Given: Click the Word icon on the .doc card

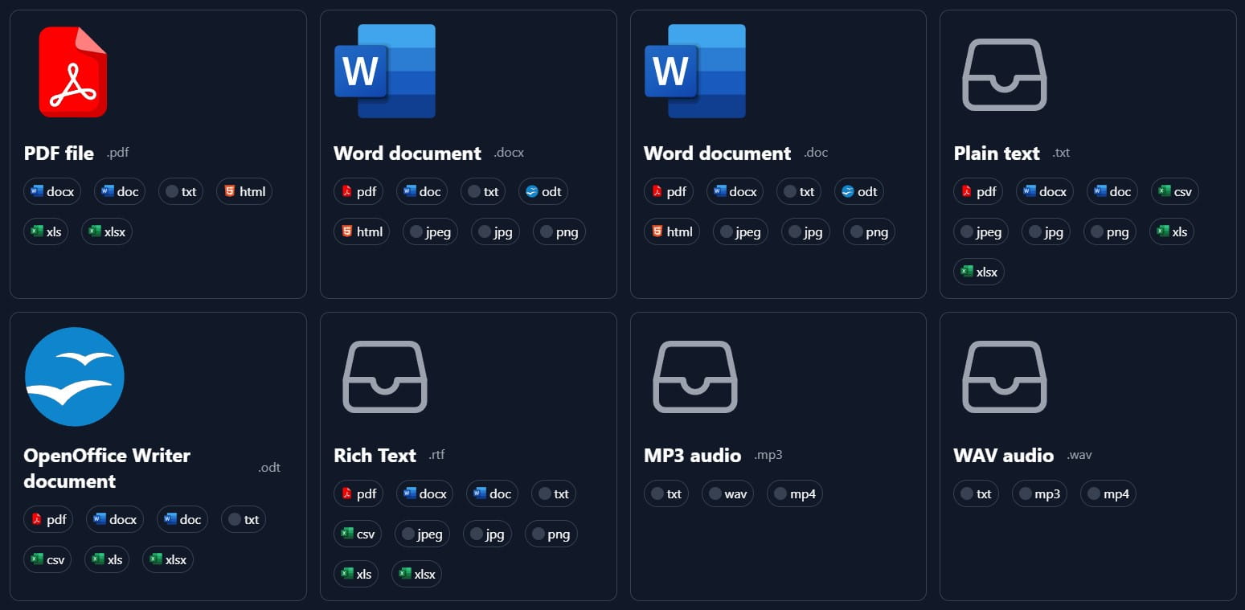Looking at the screenshot, I should (x=694, y=72).
